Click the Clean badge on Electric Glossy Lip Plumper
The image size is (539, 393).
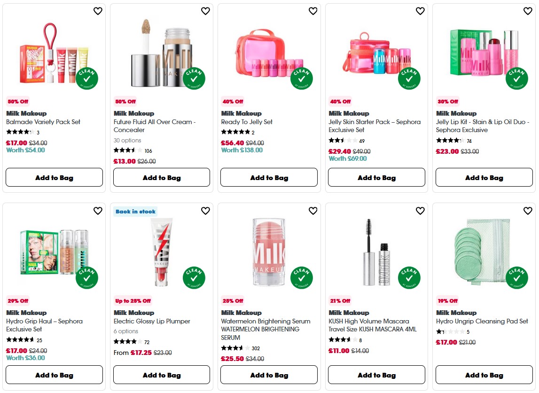coord(194,278)
